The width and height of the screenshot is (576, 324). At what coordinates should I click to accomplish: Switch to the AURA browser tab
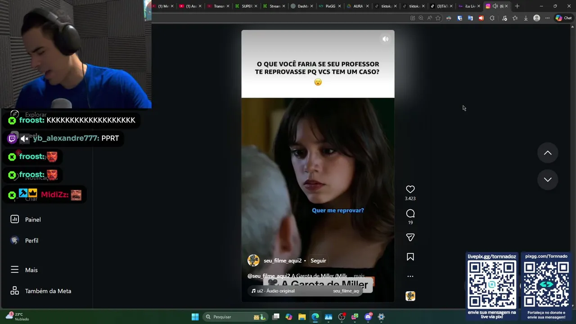pyautogui.click(x=358, y=6)
